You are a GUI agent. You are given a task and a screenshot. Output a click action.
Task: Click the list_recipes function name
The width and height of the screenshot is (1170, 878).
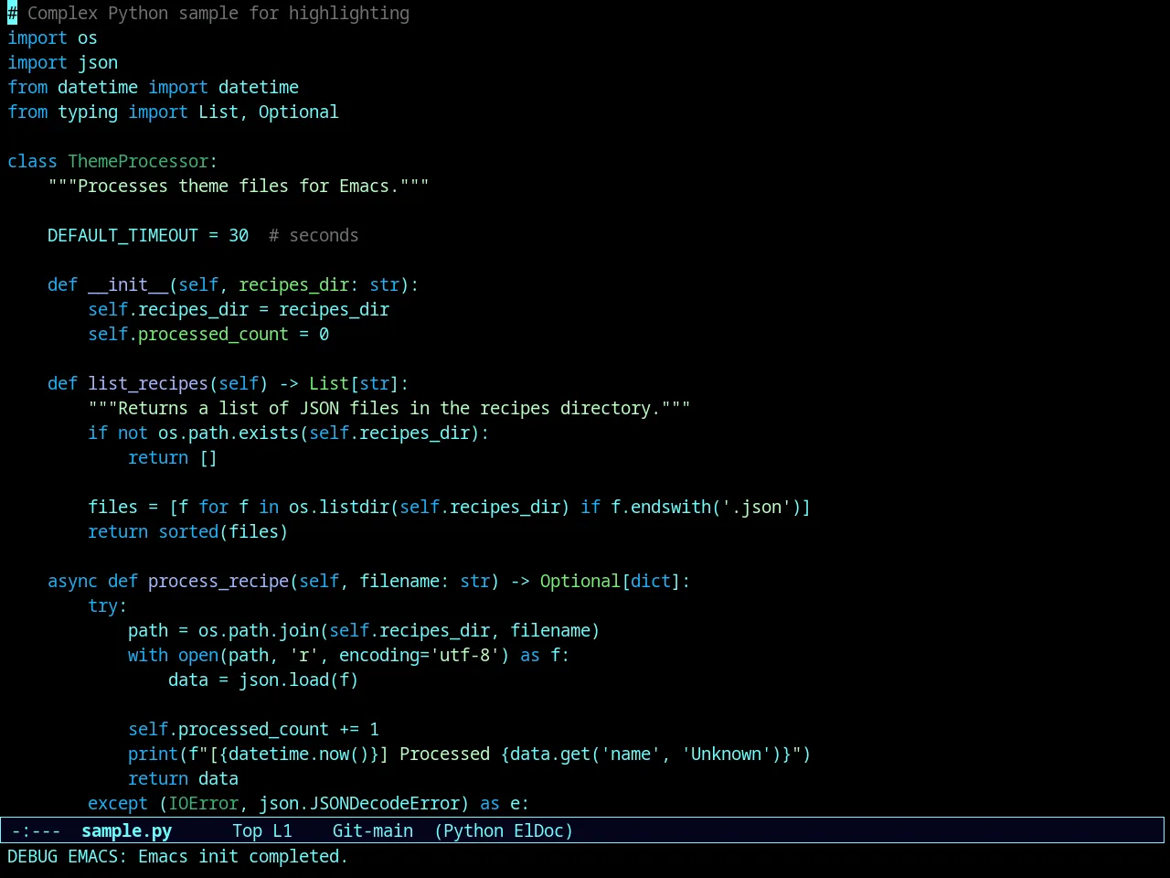(148, 383)
